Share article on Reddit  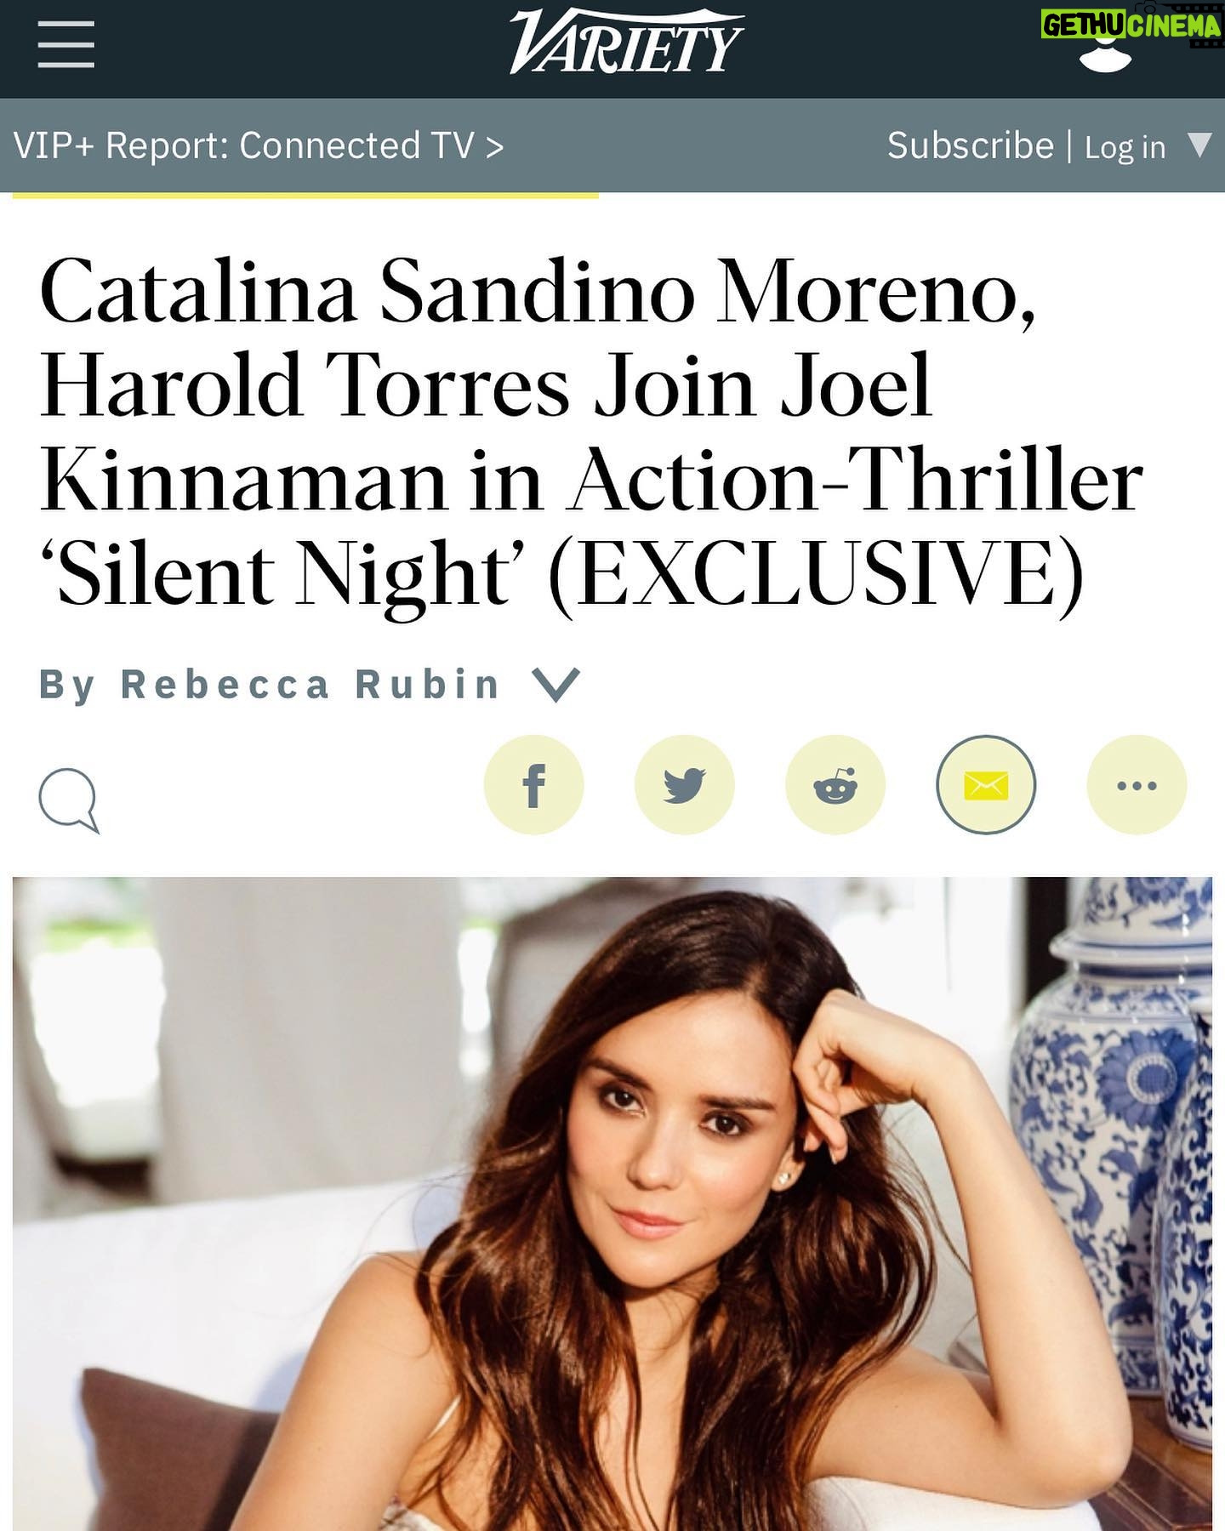click(x=835, y=784)
